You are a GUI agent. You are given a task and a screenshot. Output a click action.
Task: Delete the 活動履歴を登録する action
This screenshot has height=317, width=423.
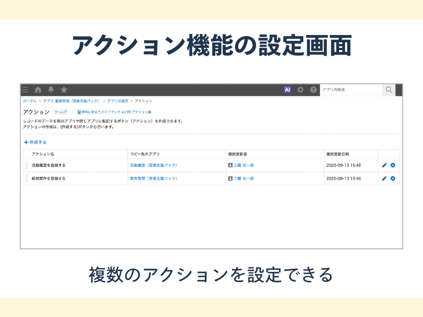393,165
